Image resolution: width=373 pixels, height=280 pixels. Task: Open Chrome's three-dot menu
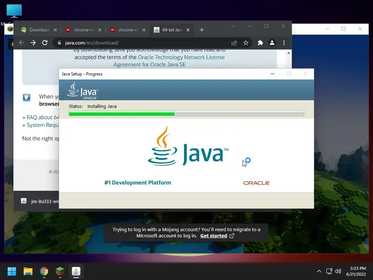click(284, 43)
